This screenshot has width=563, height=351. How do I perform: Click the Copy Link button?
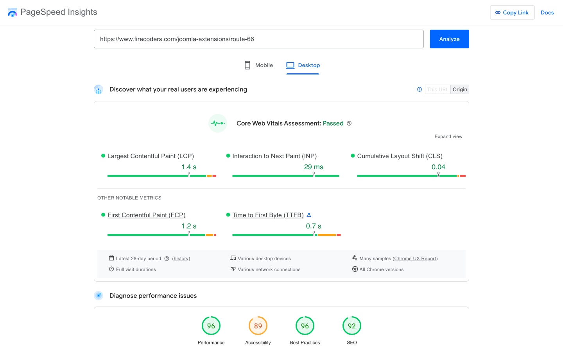click(512, 12)
